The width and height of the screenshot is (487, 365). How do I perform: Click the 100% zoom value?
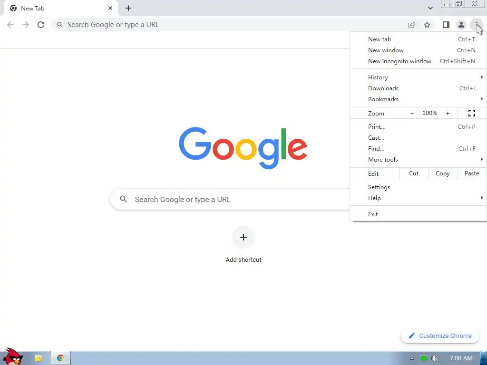[x=430, y=113]
